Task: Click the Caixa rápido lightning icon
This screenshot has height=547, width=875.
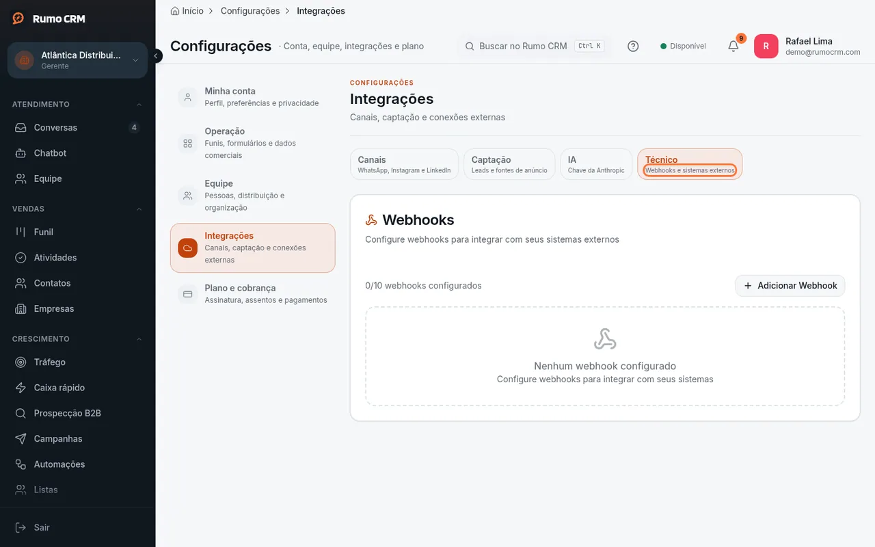Action: pos(21,388)
